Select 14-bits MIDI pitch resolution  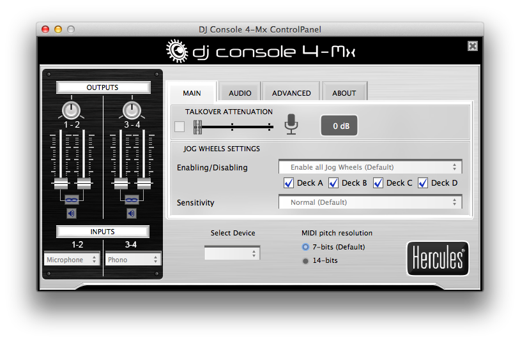click(305, 261)
